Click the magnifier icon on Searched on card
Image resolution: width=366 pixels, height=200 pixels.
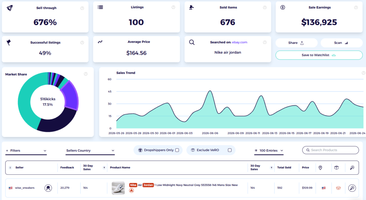pos(192,42)
